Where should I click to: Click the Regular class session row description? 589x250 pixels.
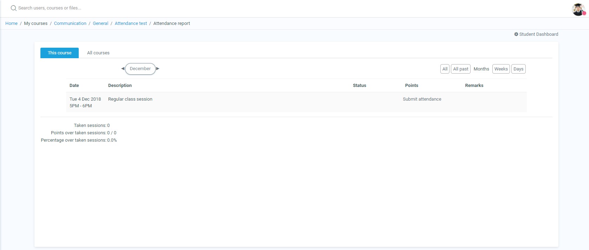(x=130, y=99)
